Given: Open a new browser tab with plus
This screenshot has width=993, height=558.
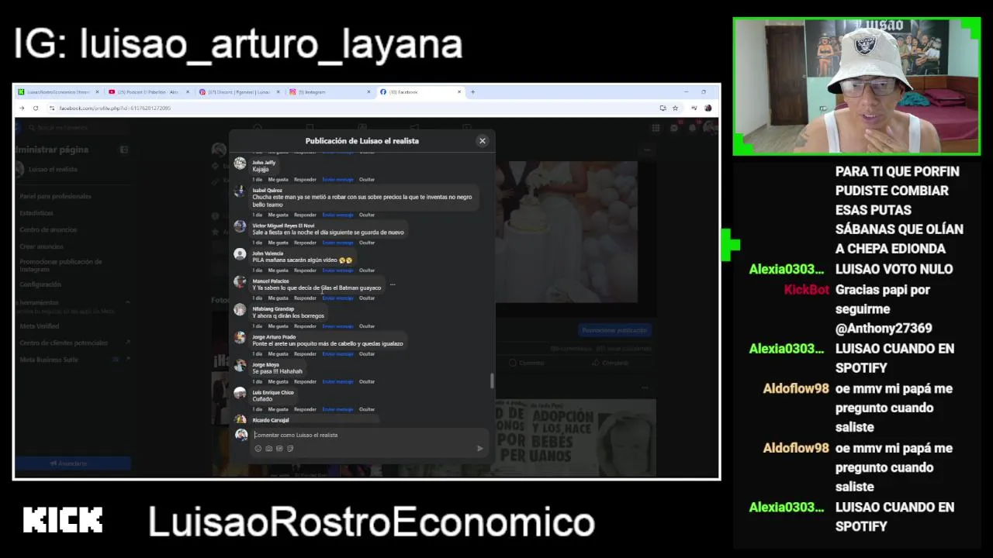Looking at the screenshot, I should (x=472, y=92).
